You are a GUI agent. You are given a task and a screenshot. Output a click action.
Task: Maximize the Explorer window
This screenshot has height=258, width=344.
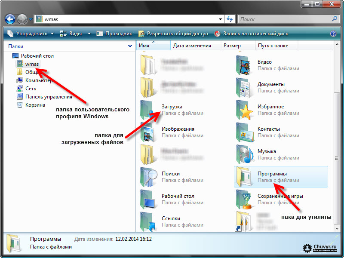click(x=317, y=4)
